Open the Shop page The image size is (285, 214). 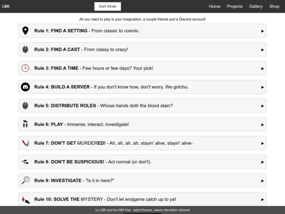click(274, 6)
